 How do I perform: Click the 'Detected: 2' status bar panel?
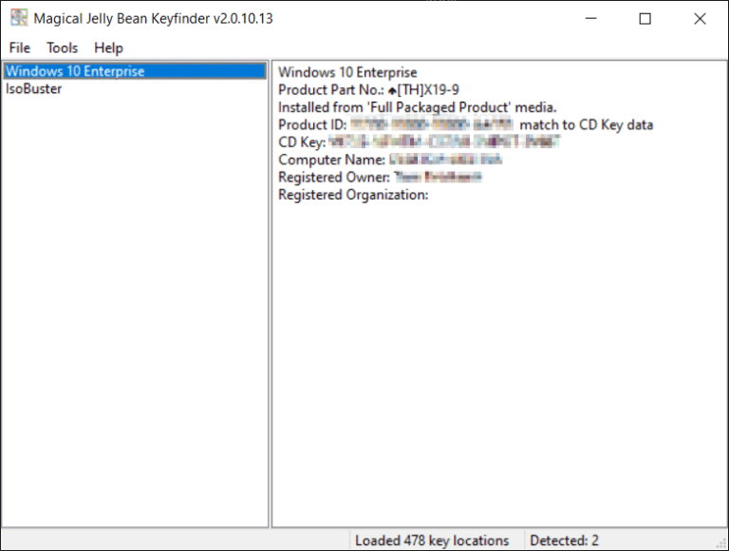564,541
